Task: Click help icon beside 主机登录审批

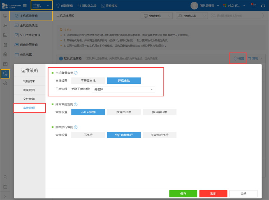Action: coord(76,73)
